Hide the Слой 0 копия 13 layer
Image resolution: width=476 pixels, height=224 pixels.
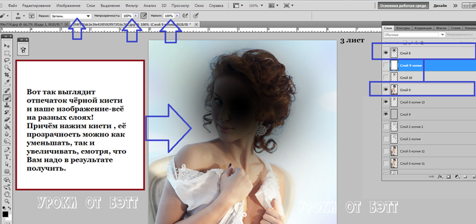(x=386, y=102)
